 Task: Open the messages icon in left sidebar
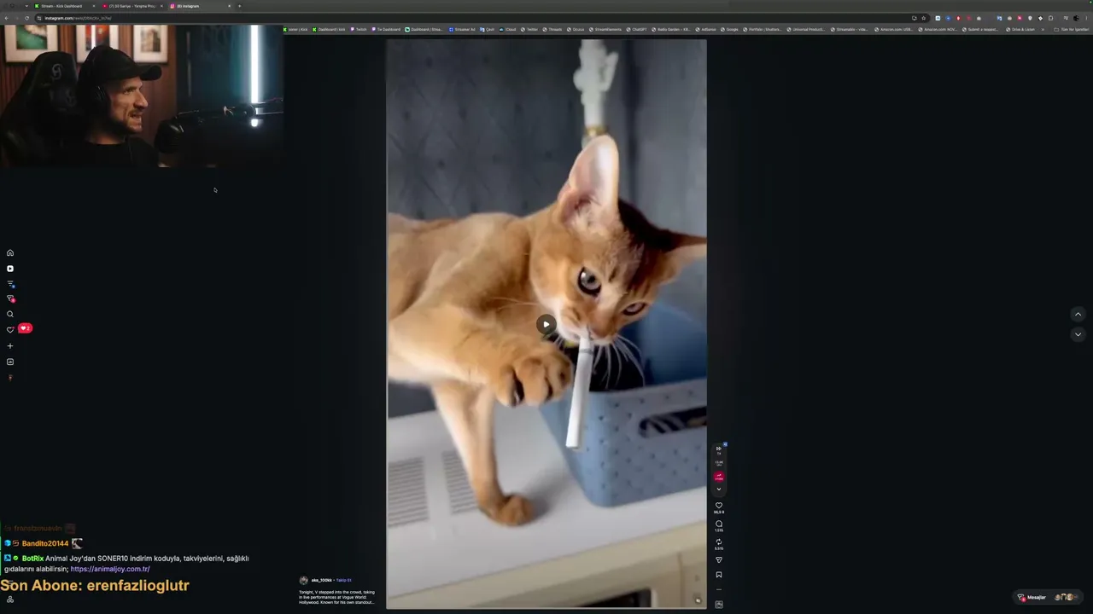point(10,298)
